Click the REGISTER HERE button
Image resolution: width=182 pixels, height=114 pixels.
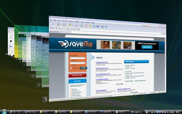(77, 75)
